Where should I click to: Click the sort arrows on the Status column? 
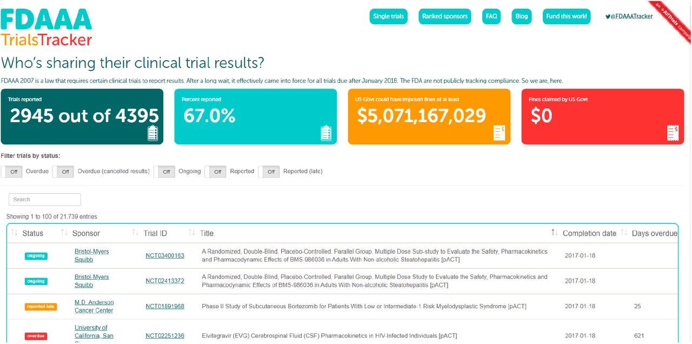click(13, 231)
